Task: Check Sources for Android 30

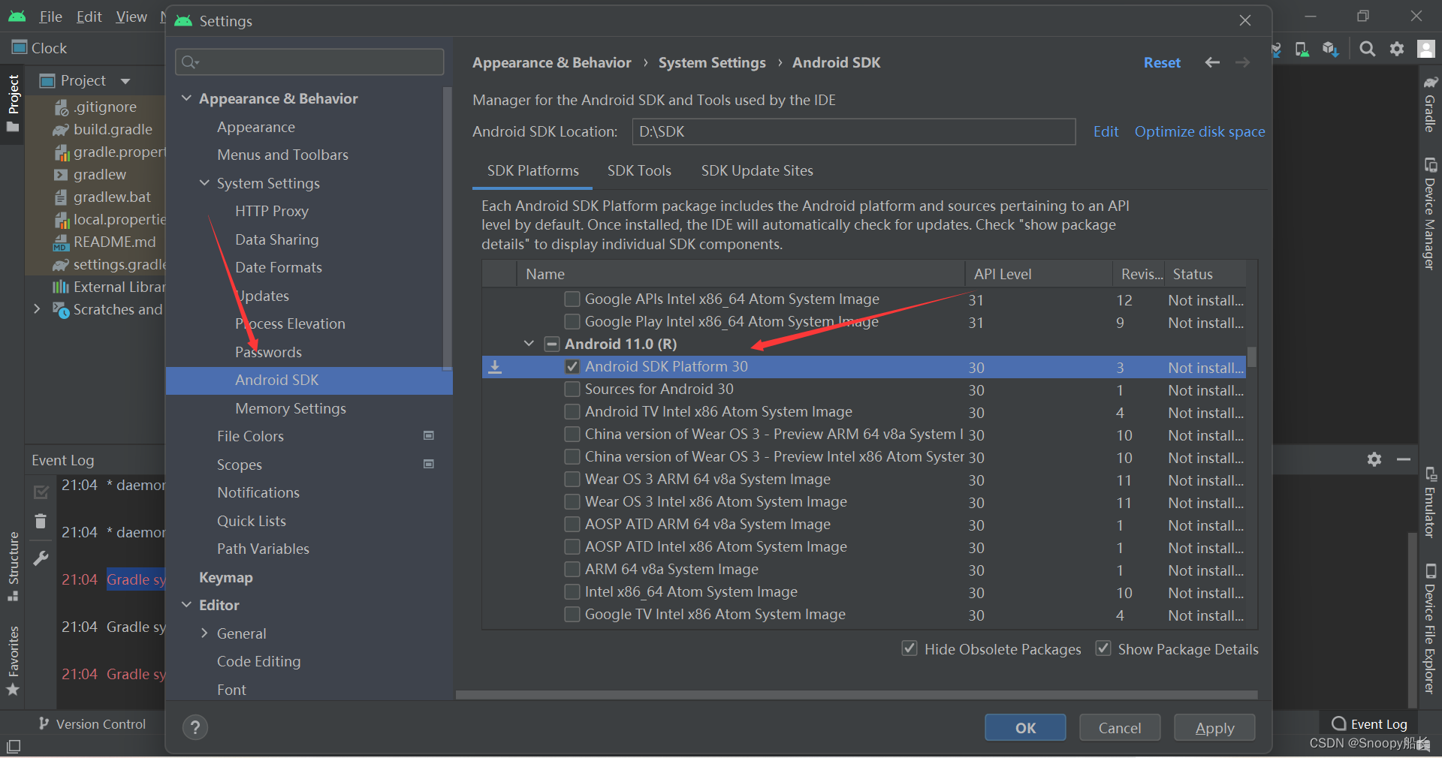Action: click(x=572, y=390)
